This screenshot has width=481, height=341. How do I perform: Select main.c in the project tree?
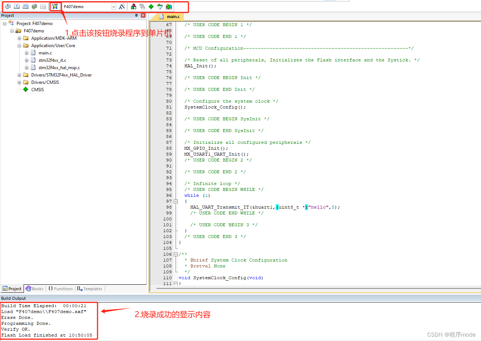[x=45, y=53]
